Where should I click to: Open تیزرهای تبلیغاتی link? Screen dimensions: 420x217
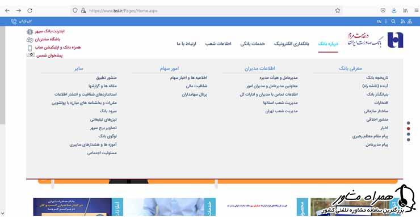click(x=104, y=120)
